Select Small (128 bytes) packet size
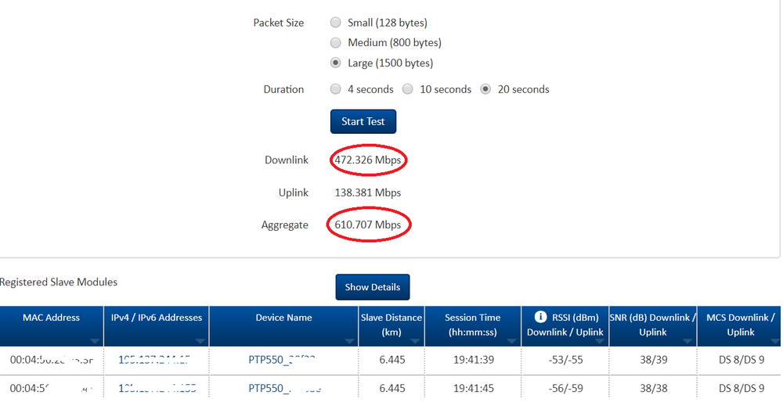Viewport: 783px width, 406px height. pyautogui.click(x=336, y=23)
